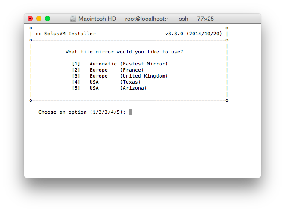Click the USA (Arizona) mirror line
The height and width of the screenshot is (212, 285).
pos(109,88)
